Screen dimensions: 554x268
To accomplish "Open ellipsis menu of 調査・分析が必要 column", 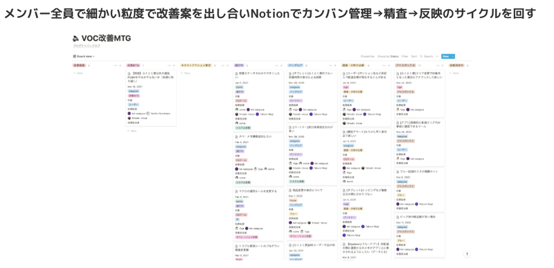I will tap(384, 66).
